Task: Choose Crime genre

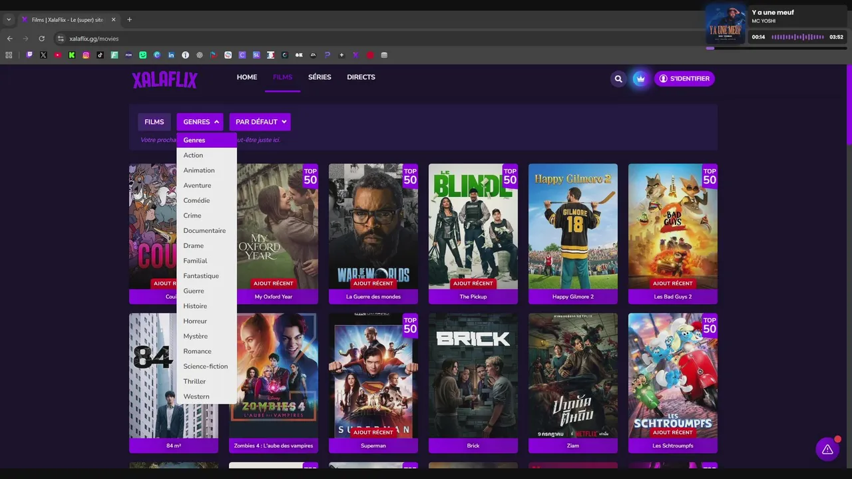Action: (206, 216)
